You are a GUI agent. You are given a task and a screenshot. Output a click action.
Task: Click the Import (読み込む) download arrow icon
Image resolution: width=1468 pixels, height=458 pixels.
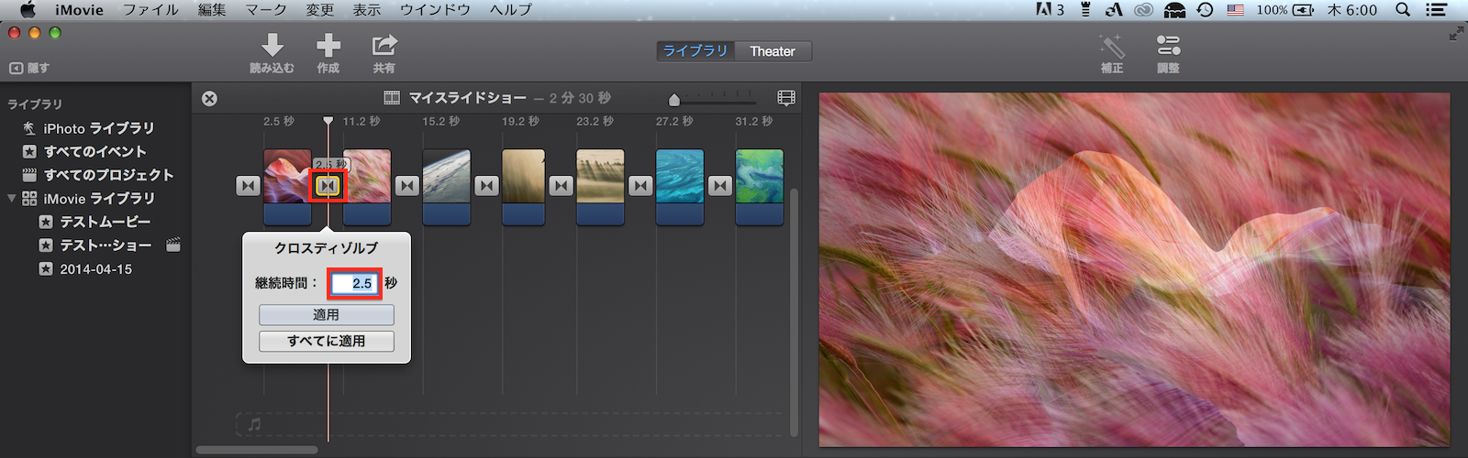click(x=272, y=46)
